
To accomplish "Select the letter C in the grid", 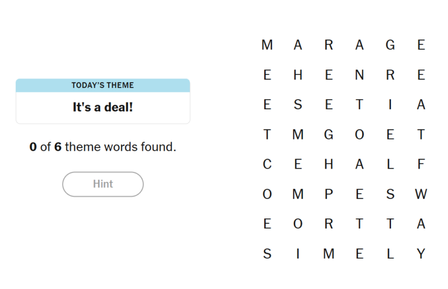I will click(x=267, y=164).
